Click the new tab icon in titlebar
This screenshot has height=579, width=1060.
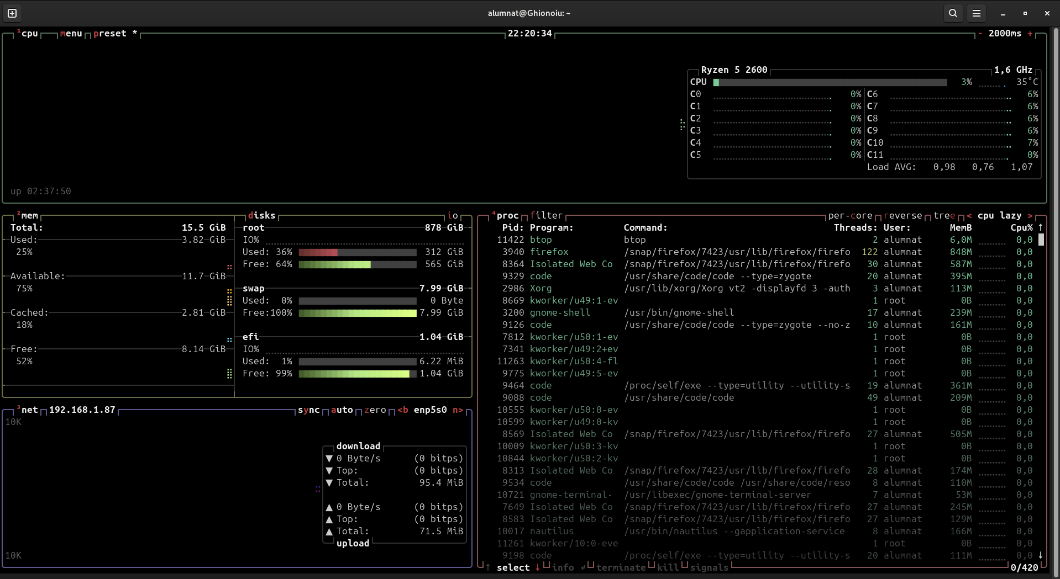tap(12, 13)
